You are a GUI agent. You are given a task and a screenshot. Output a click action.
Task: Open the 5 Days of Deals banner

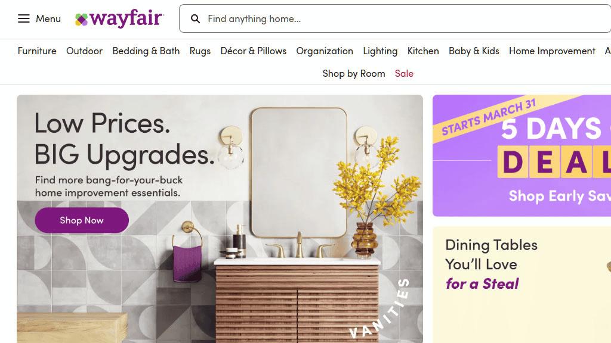(x=521, y=155)
